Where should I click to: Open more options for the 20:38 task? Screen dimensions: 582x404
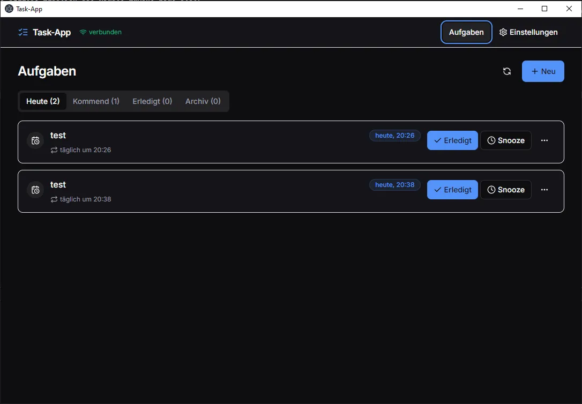pos(544,190)
